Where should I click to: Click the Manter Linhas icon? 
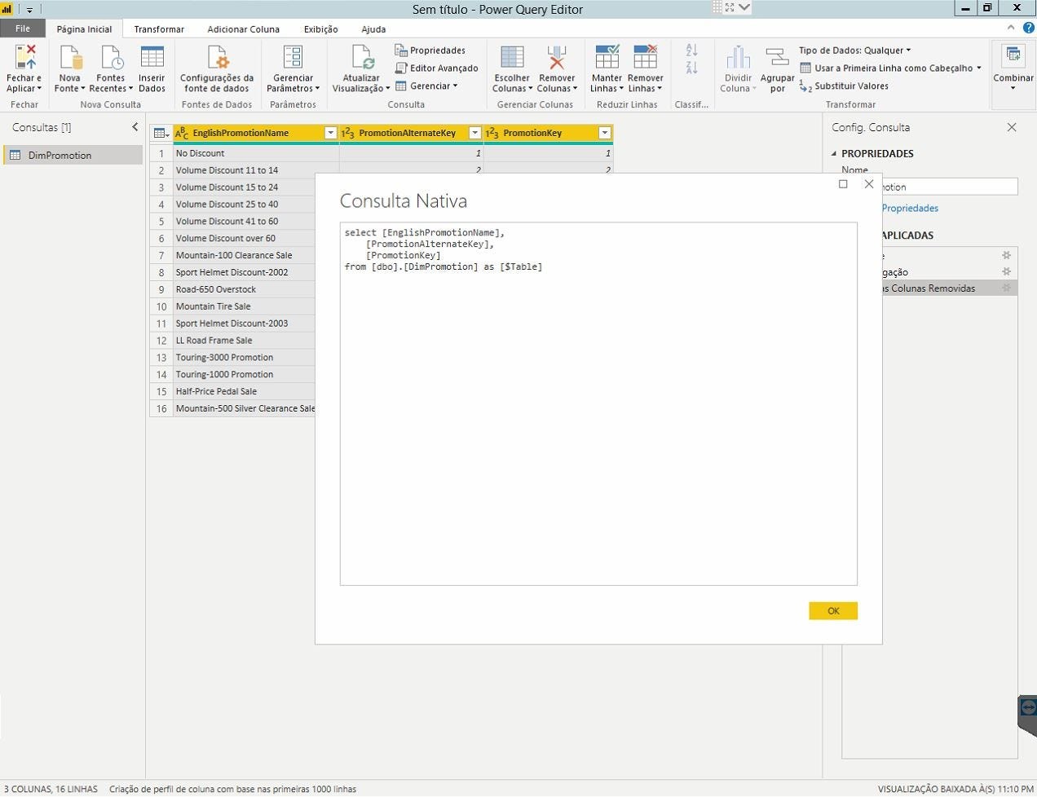tap(607, 58)
